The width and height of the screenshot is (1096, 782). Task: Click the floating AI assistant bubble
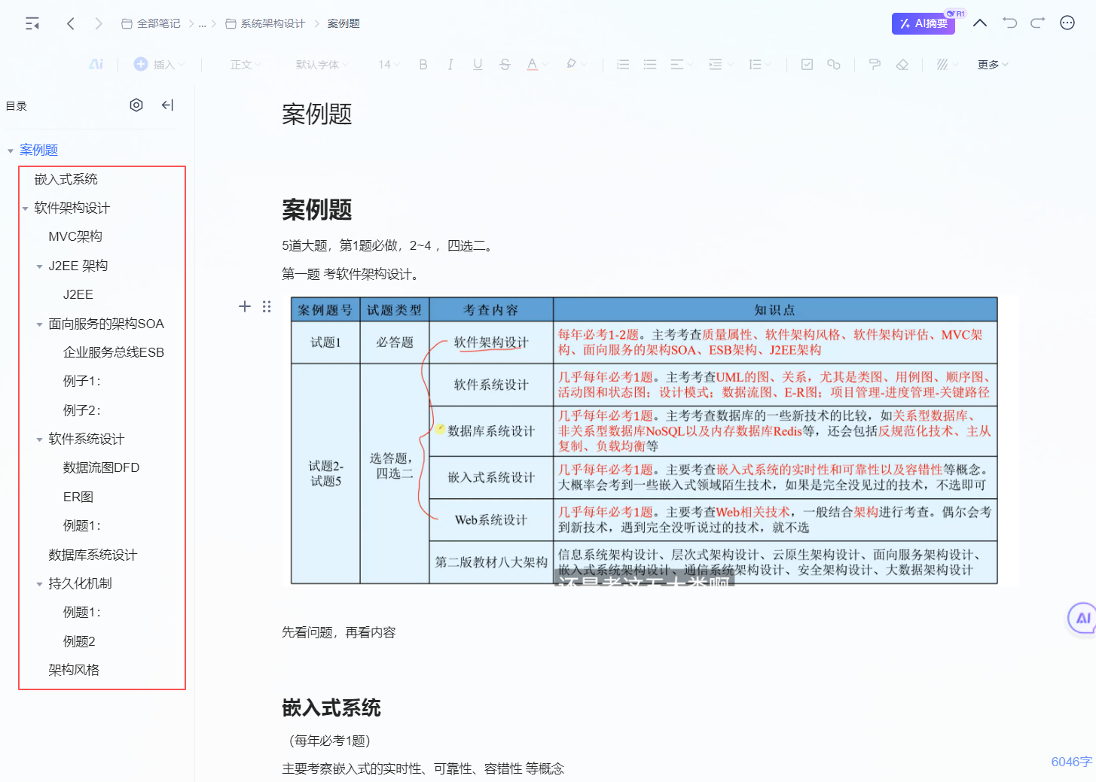pos(1082,619)
